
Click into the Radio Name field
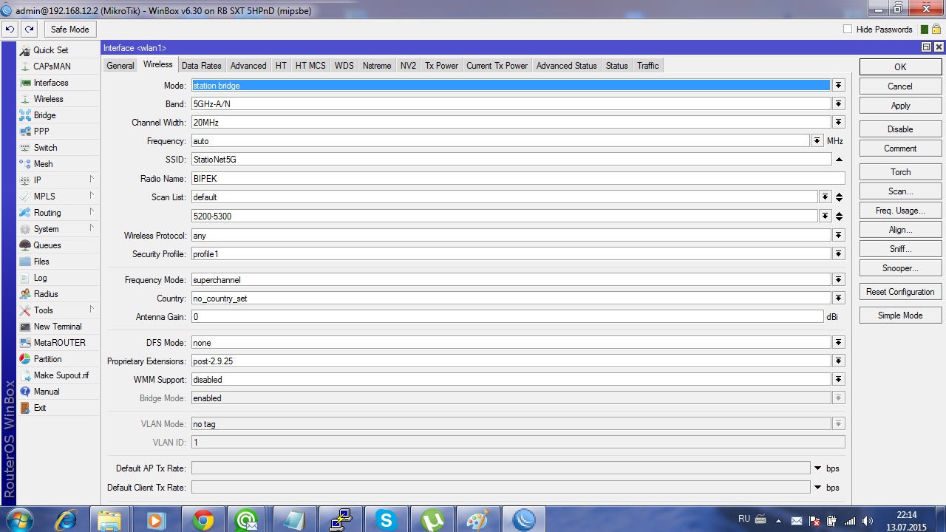tap(518, 179)
